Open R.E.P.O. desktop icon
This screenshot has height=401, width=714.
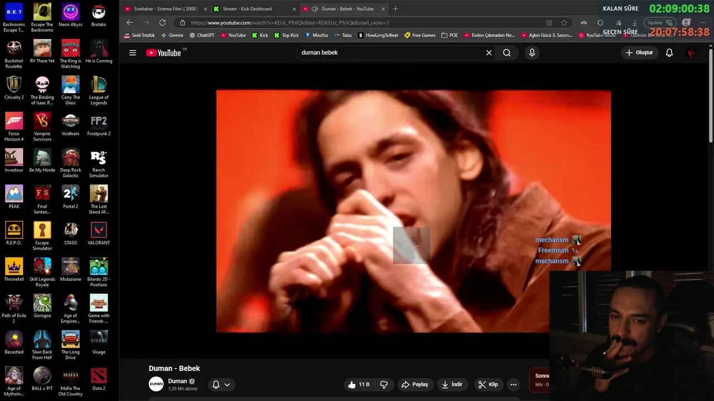(x=14, y=233)
